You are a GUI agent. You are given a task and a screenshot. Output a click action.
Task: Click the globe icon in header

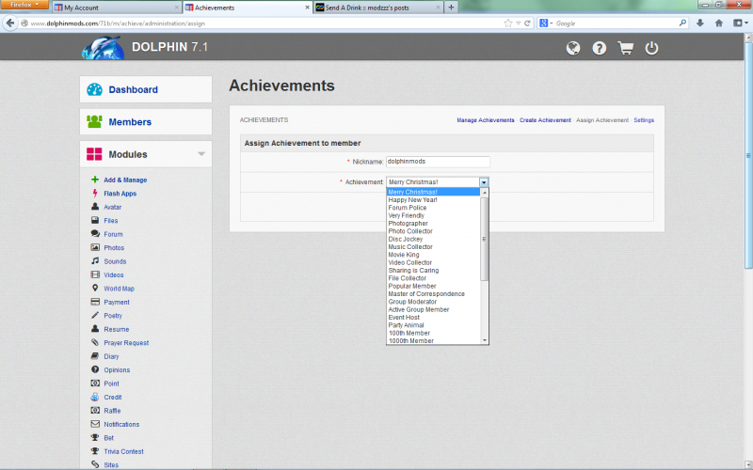tap(573, 48)
